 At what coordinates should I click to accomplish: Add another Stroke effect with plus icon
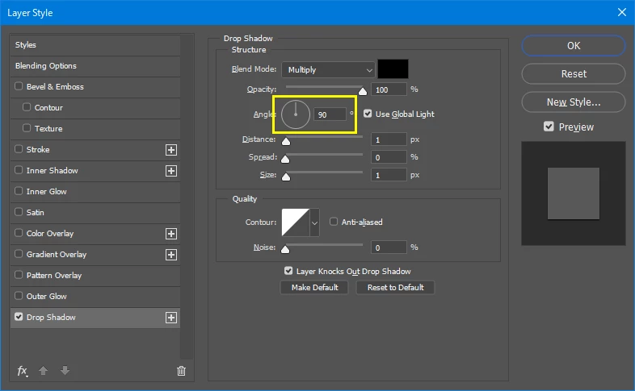(171, 150)
